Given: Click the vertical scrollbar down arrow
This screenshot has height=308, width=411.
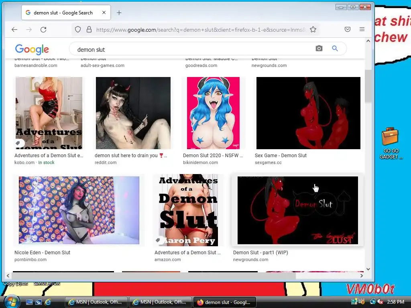Looking at the screenshot, I should point(368,269).
